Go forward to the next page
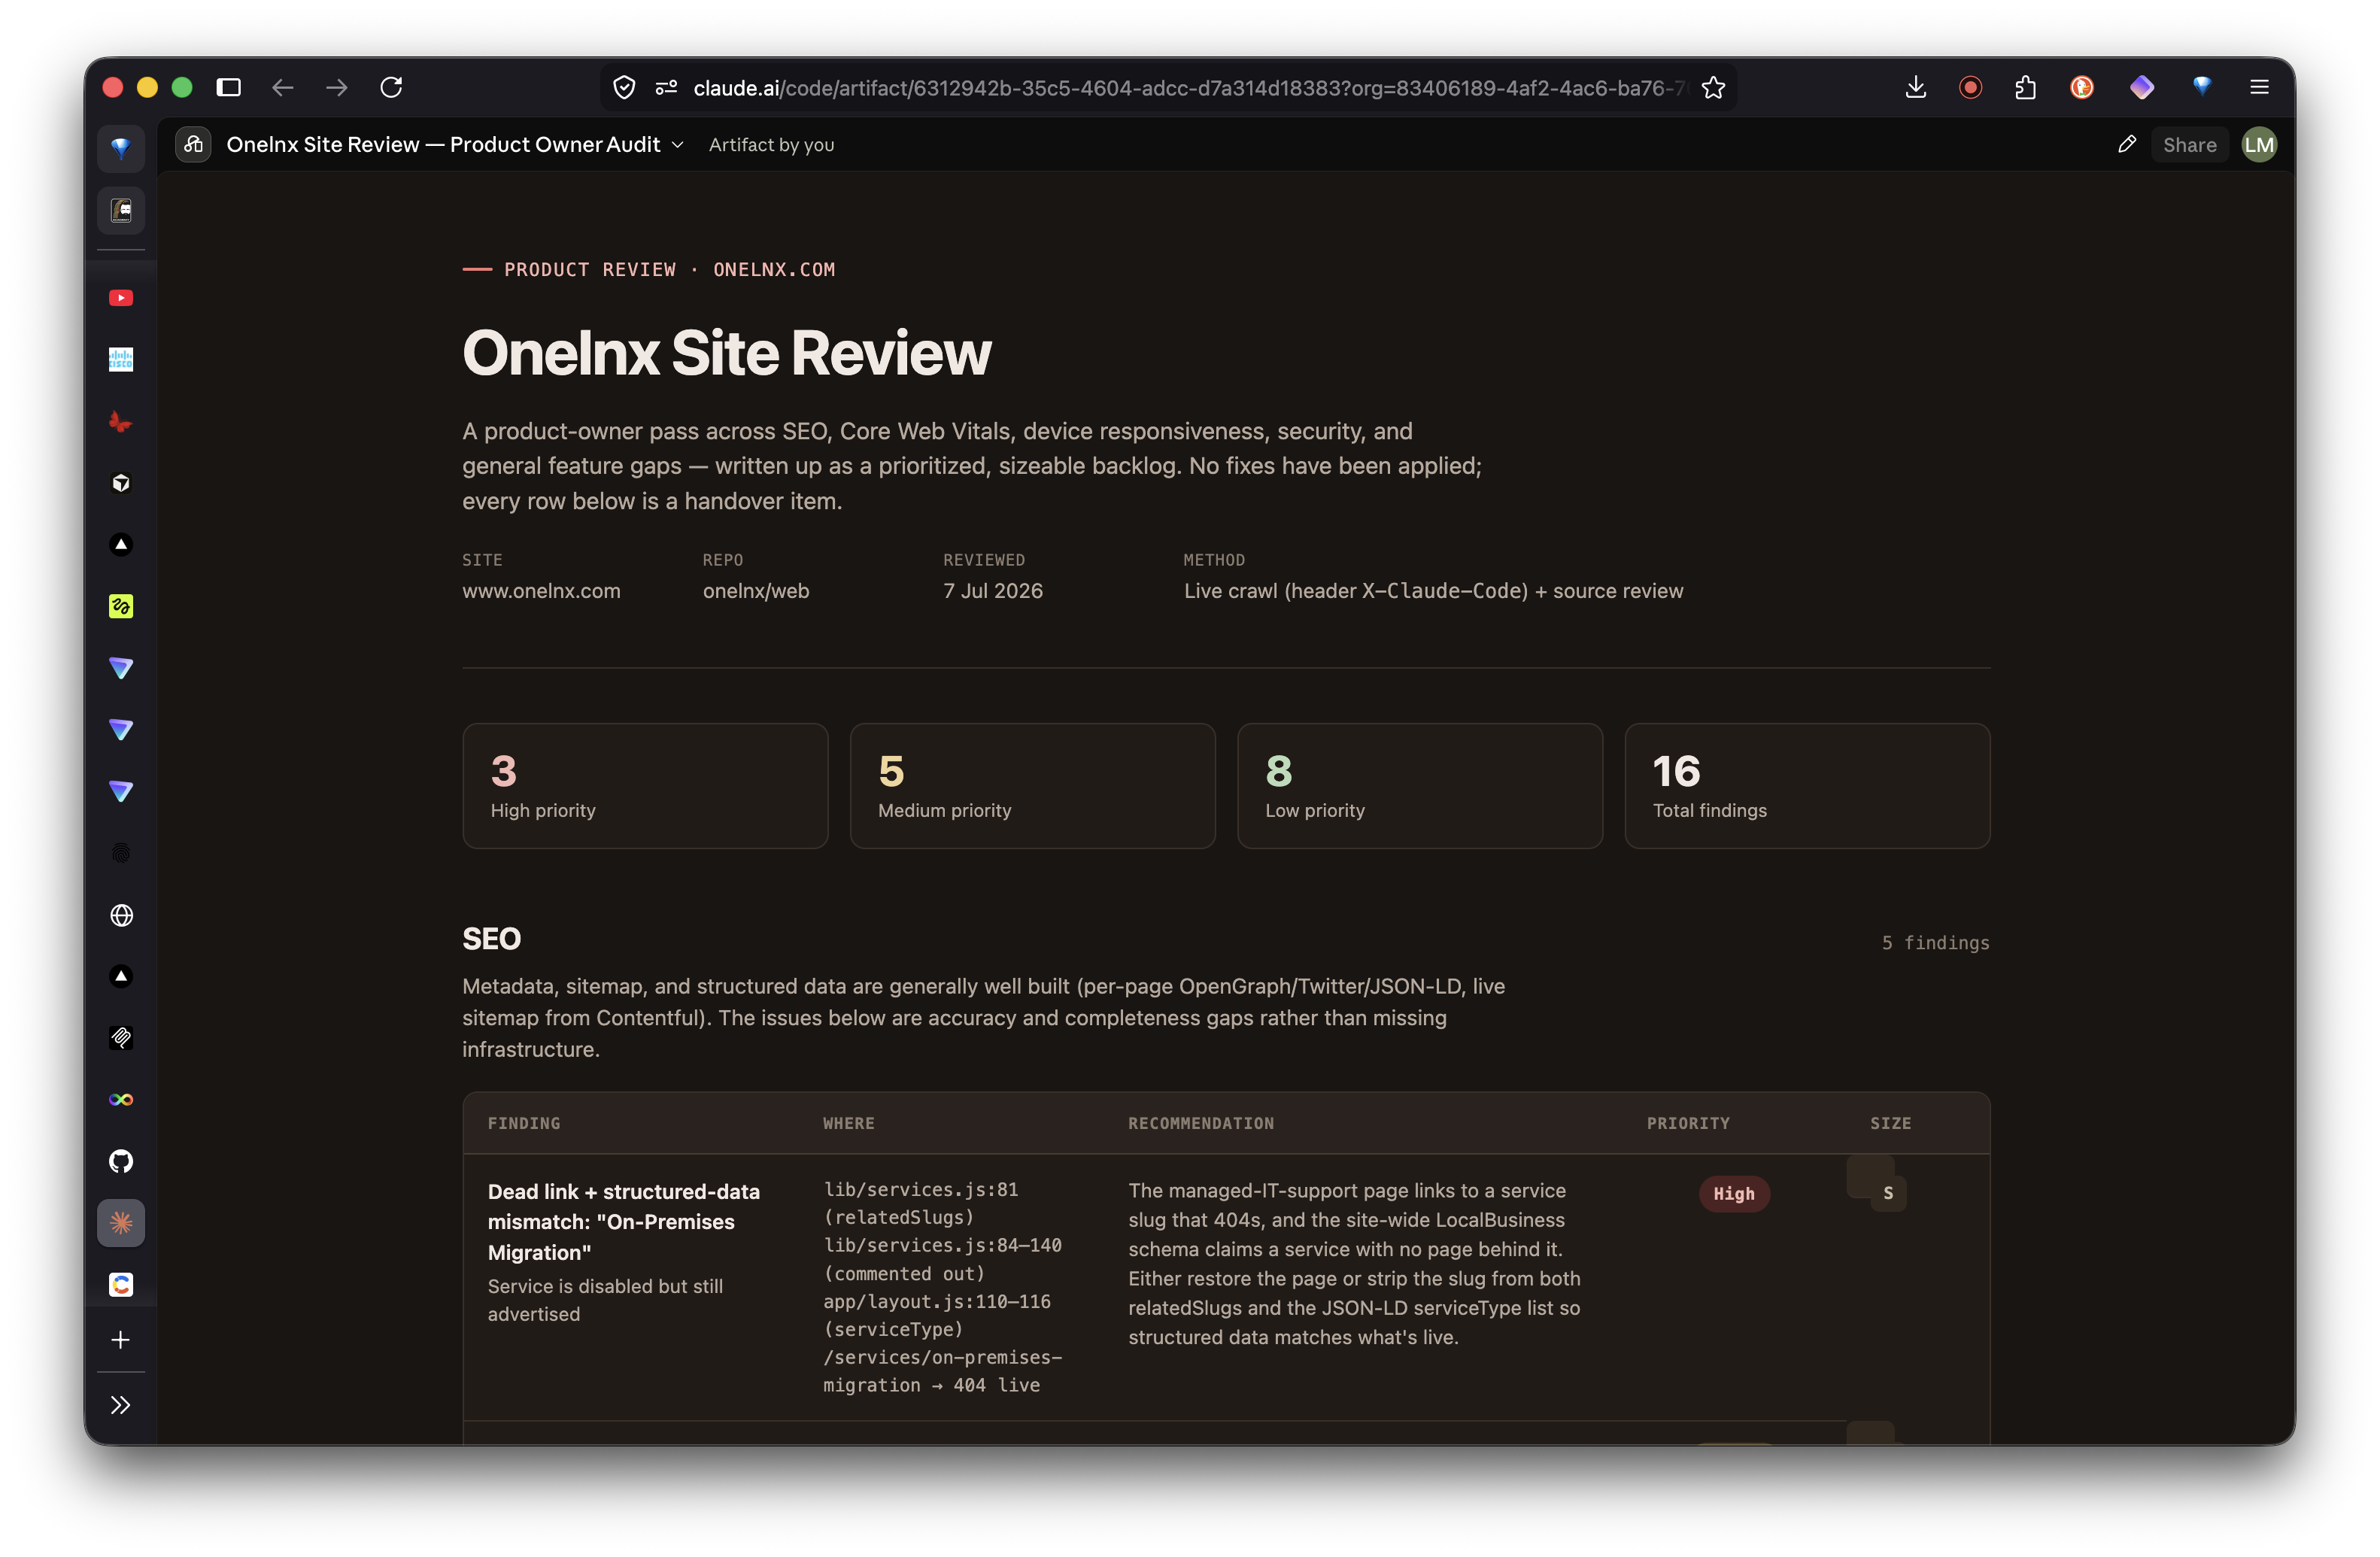 pyautogui.click(x=337, y=88)
